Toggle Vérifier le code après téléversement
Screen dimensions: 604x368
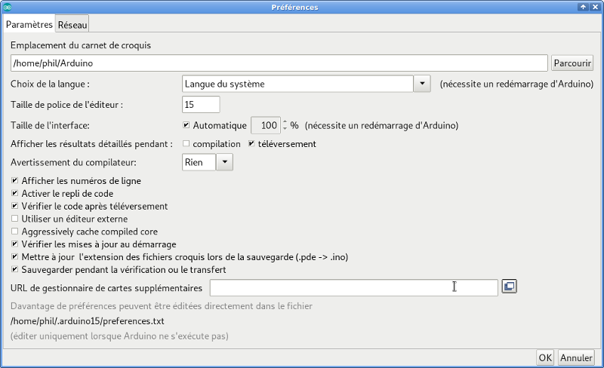point(14,206)
